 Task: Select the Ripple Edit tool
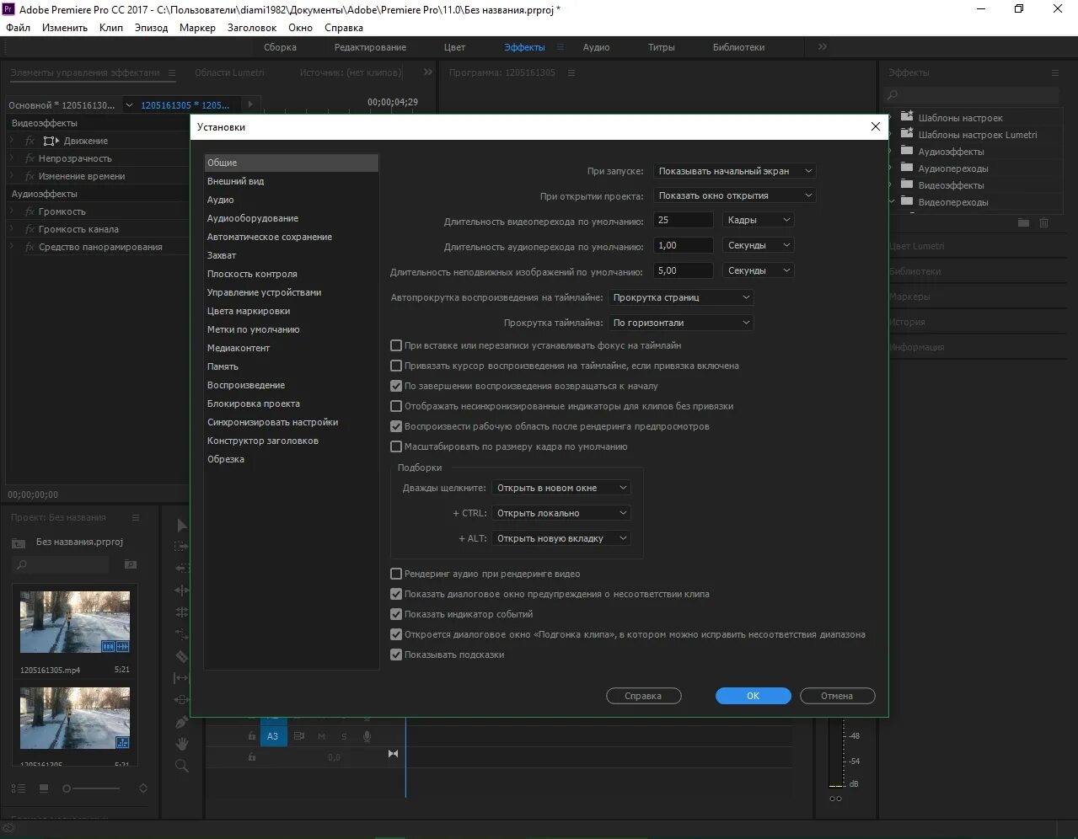(x=181, y=591)
